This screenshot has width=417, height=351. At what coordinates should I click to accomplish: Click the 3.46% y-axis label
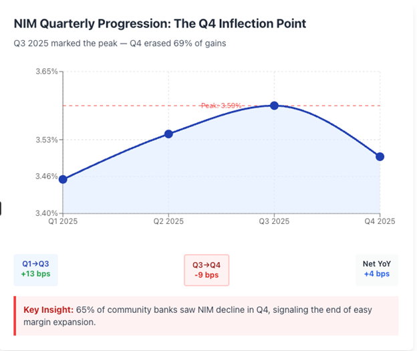(47, 177)
